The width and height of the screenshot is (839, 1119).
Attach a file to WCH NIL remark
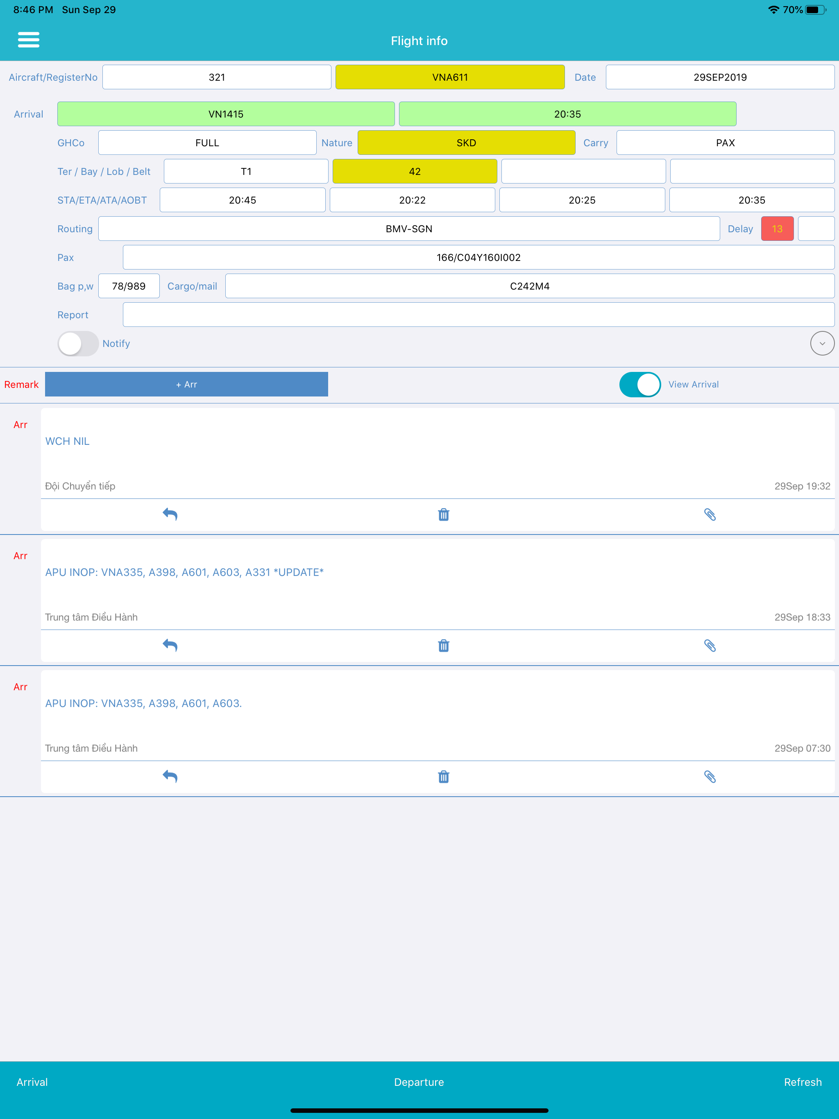click(710, 514)
